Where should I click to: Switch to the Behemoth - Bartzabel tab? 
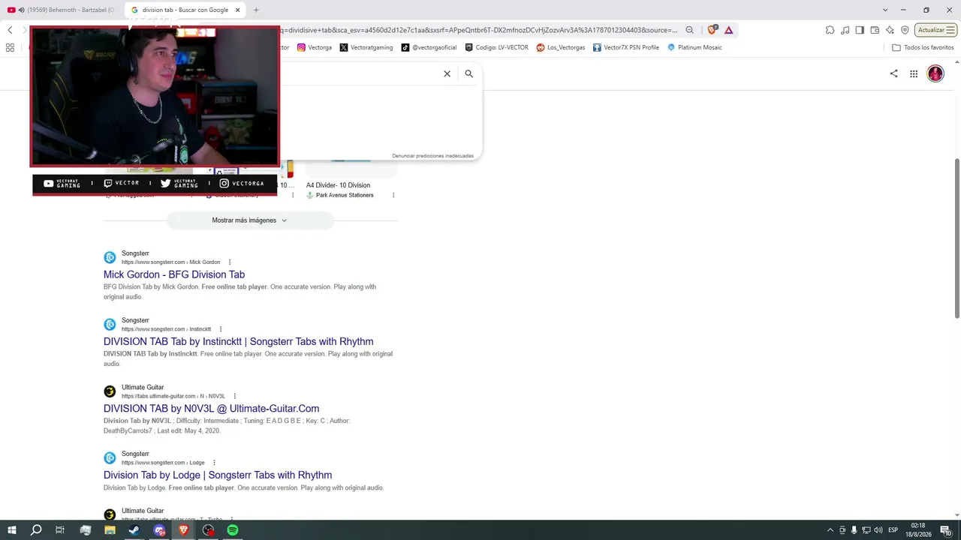pos(62,10)
